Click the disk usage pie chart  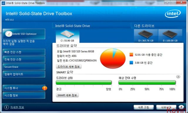[x=113, y=59]
